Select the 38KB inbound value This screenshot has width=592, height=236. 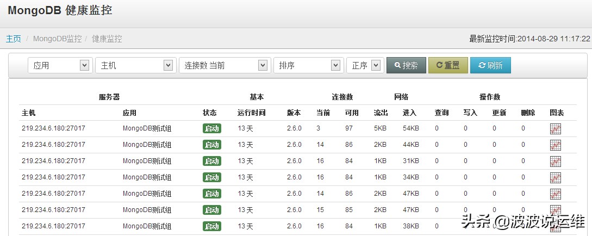[x=411, y=226]
